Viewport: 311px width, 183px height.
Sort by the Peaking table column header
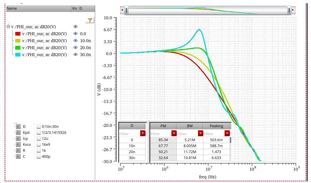pyautogui.click(x=216, y=126)
